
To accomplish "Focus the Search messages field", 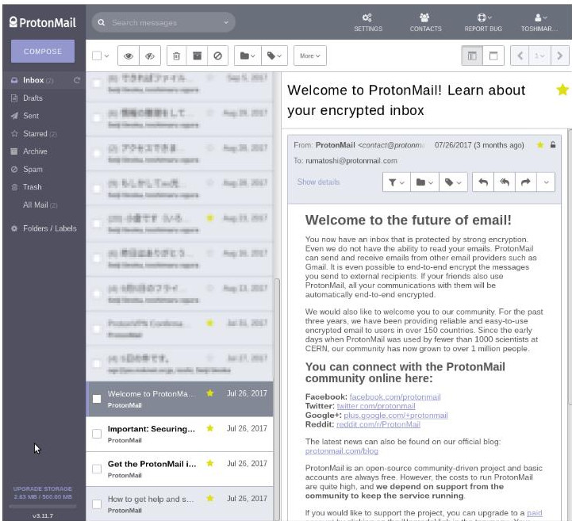I will tap(164, 23).
